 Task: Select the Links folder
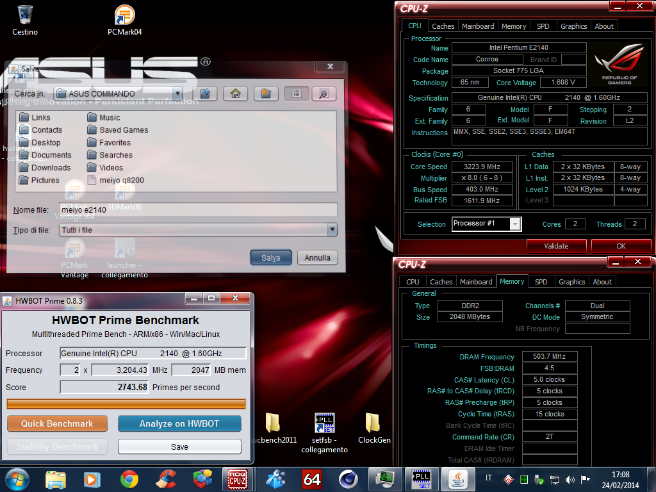(x=35, y=118)
